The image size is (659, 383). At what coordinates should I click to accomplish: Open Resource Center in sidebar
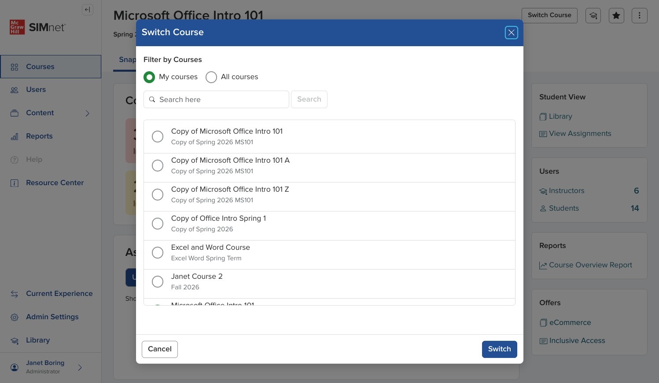pos(51,183)
